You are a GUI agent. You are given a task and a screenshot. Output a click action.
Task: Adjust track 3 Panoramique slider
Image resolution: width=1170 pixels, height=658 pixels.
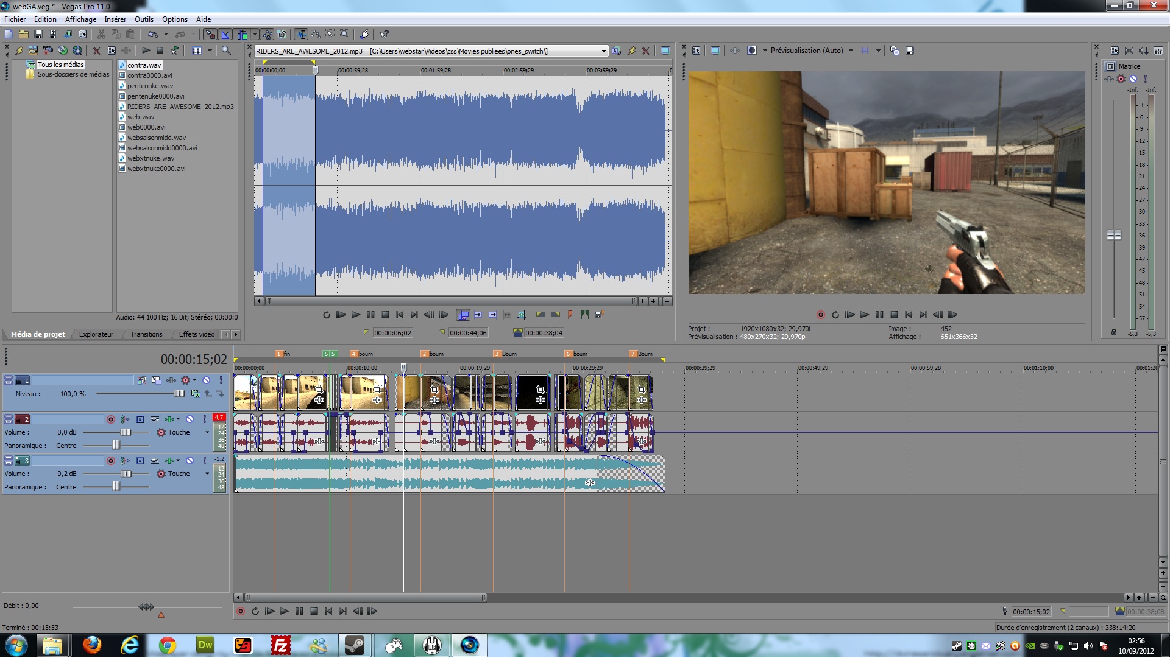[116, 487]
